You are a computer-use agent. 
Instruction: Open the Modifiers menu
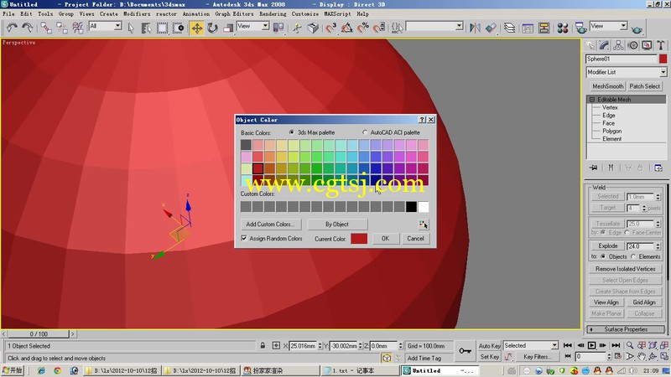[137, 14]
